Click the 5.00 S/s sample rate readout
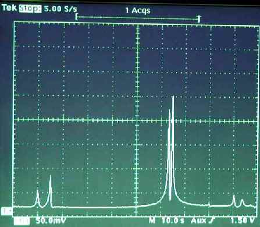 point(60,9)
